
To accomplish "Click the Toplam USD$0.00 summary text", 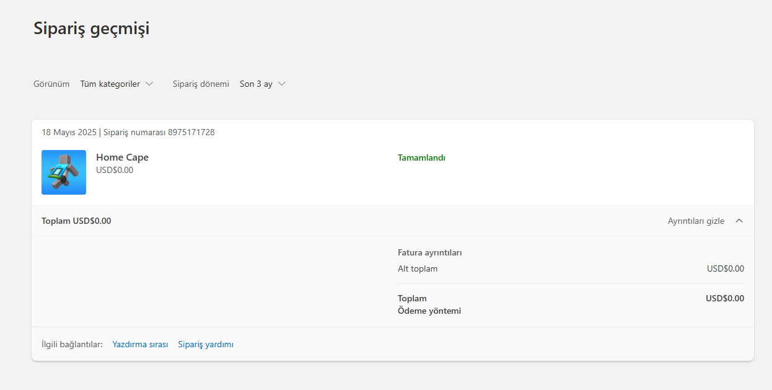I will [x=76, y=221].
